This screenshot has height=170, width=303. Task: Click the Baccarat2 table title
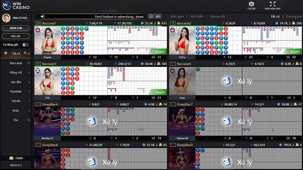point(184,23)
